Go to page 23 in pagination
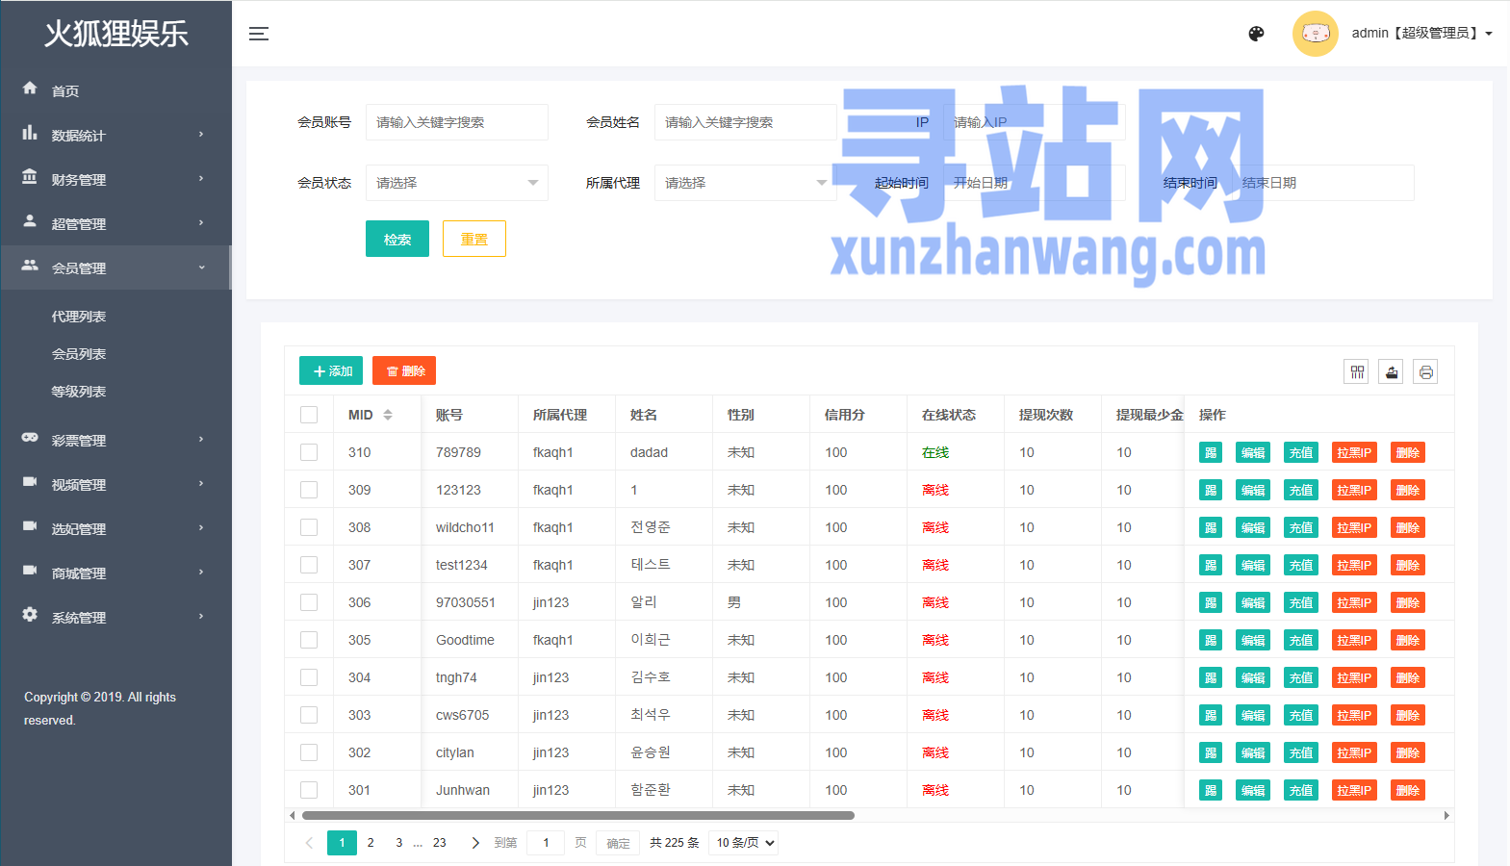The height and width of the screenshot is (866, 1510). click(439, 843)
